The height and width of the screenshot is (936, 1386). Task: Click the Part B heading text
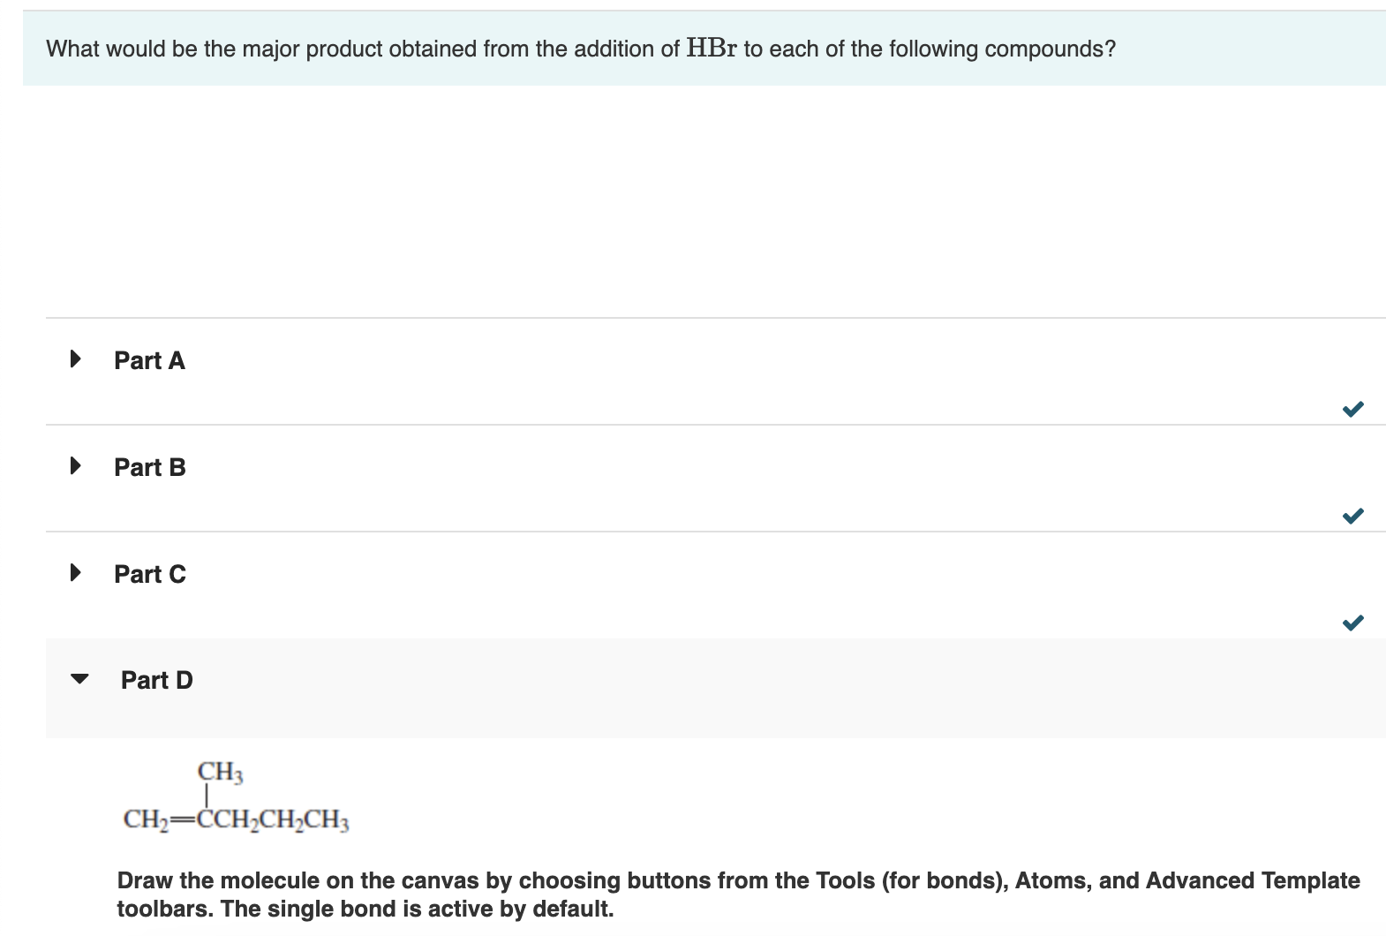pos(149,467)
